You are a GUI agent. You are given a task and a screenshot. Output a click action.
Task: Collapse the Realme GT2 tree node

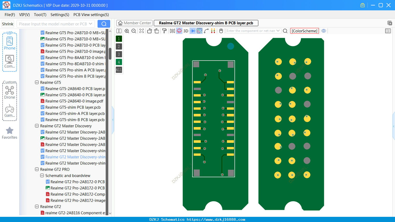(x=37, y=206)
